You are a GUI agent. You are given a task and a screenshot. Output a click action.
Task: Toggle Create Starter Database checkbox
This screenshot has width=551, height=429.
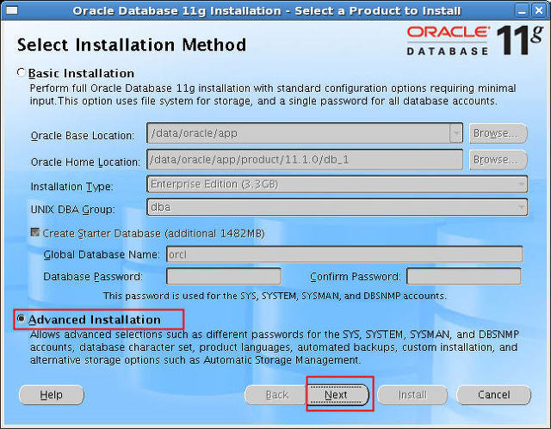tap(35, 233)
